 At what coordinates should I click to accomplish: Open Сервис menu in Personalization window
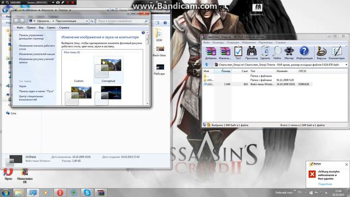[x=51, y=27]
